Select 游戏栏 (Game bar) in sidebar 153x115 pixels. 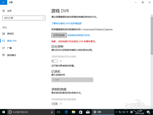tap(11, 34)
